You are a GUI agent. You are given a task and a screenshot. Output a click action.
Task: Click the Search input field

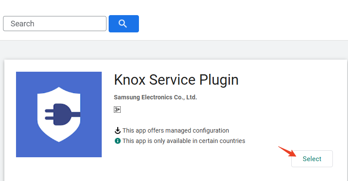click(x=55, y=23)
